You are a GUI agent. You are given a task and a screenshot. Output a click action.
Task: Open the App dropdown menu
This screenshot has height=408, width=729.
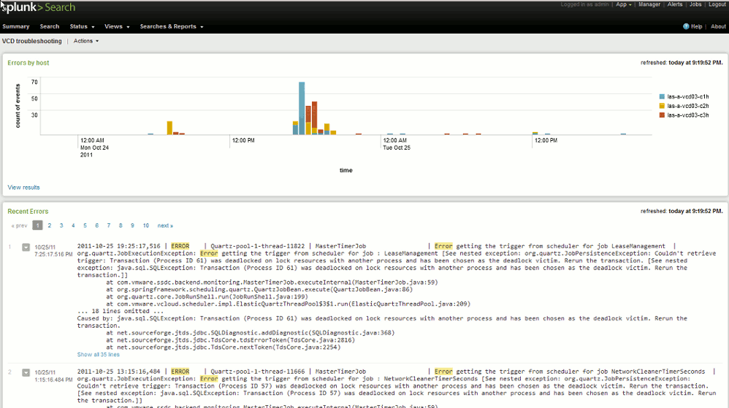(x=623, y=4)
